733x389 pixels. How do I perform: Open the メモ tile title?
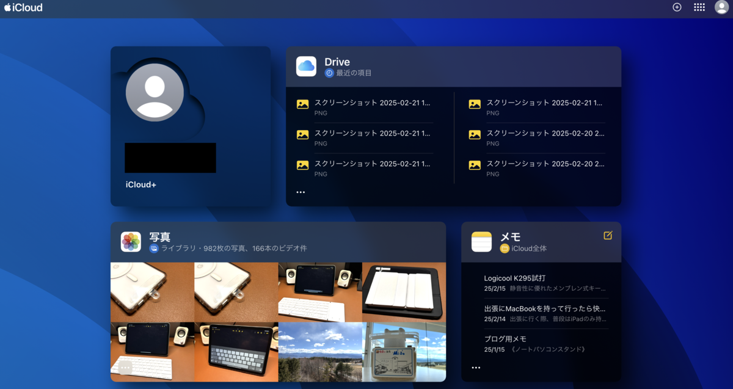click(x=510, y=237)
